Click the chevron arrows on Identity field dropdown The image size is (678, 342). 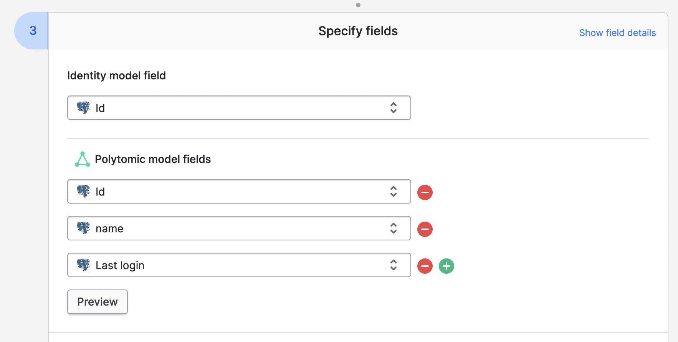(393, 108)
